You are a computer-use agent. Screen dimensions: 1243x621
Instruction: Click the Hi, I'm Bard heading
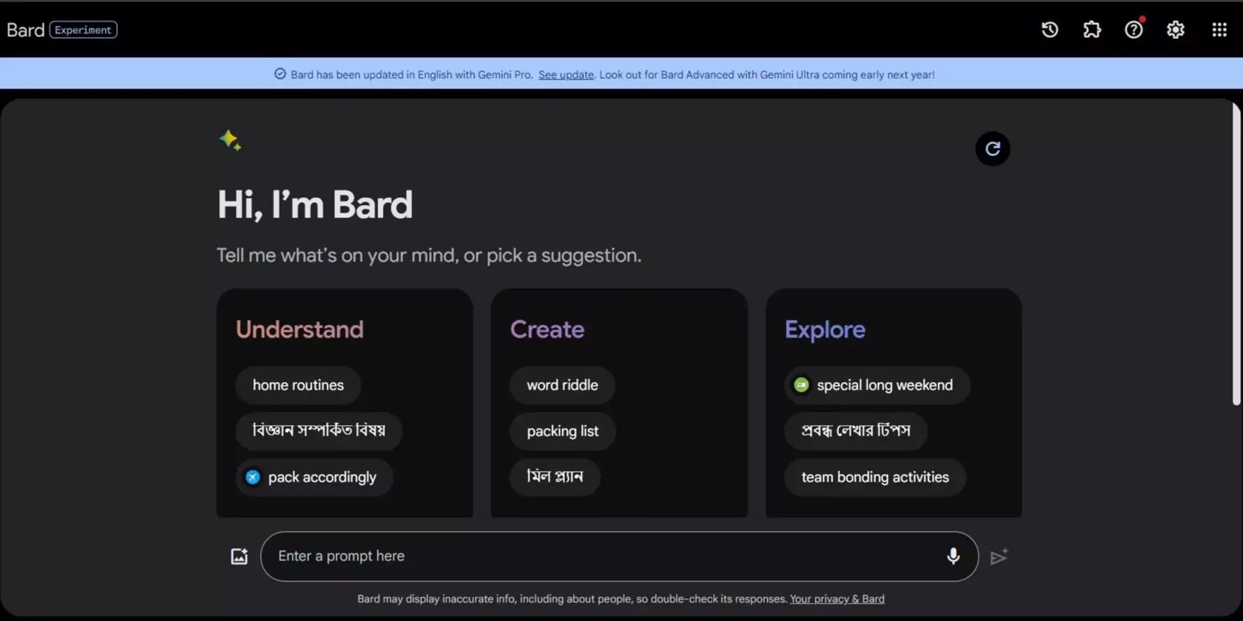pos(315,205)
